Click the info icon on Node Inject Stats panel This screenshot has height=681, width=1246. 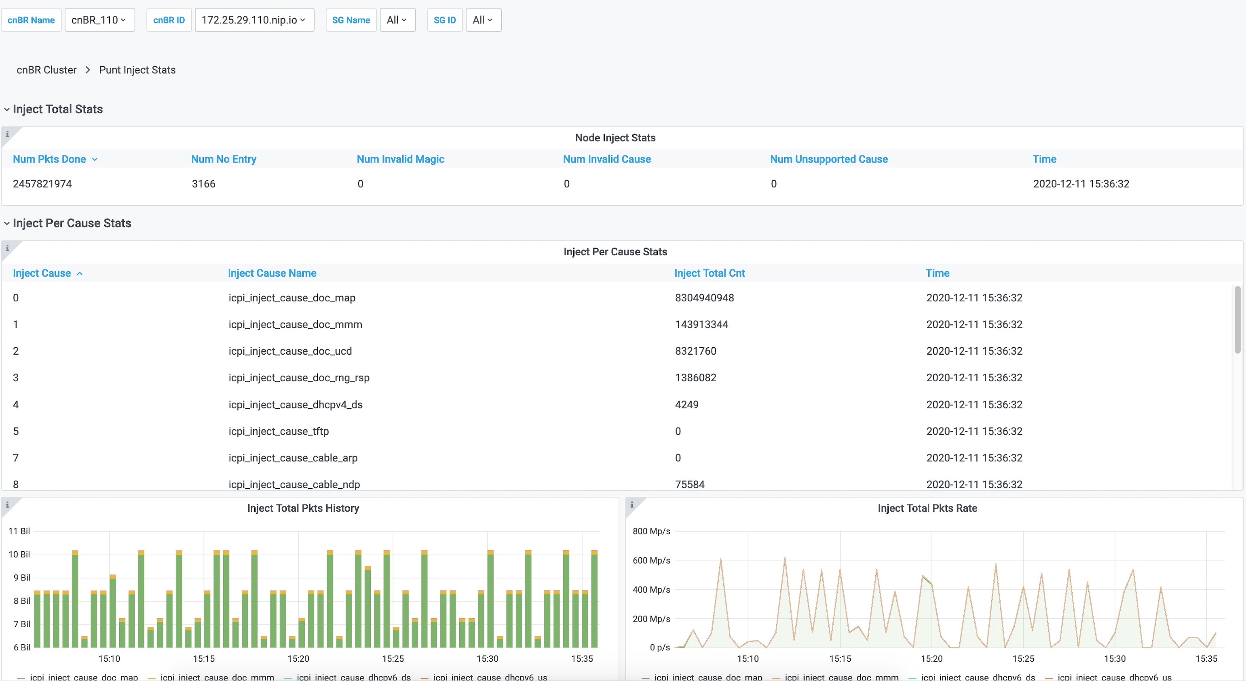point(7,135)
